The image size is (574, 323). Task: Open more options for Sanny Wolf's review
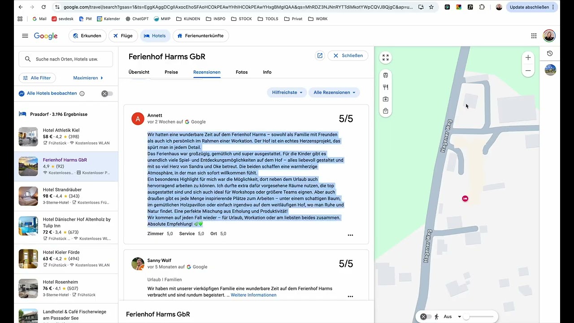(350, 297)
